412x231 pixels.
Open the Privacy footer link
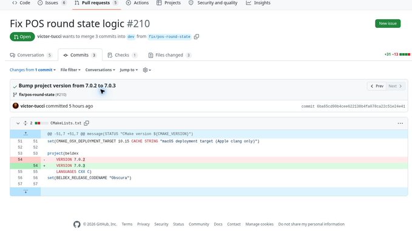pyautogui.click(x=143, y=224)
